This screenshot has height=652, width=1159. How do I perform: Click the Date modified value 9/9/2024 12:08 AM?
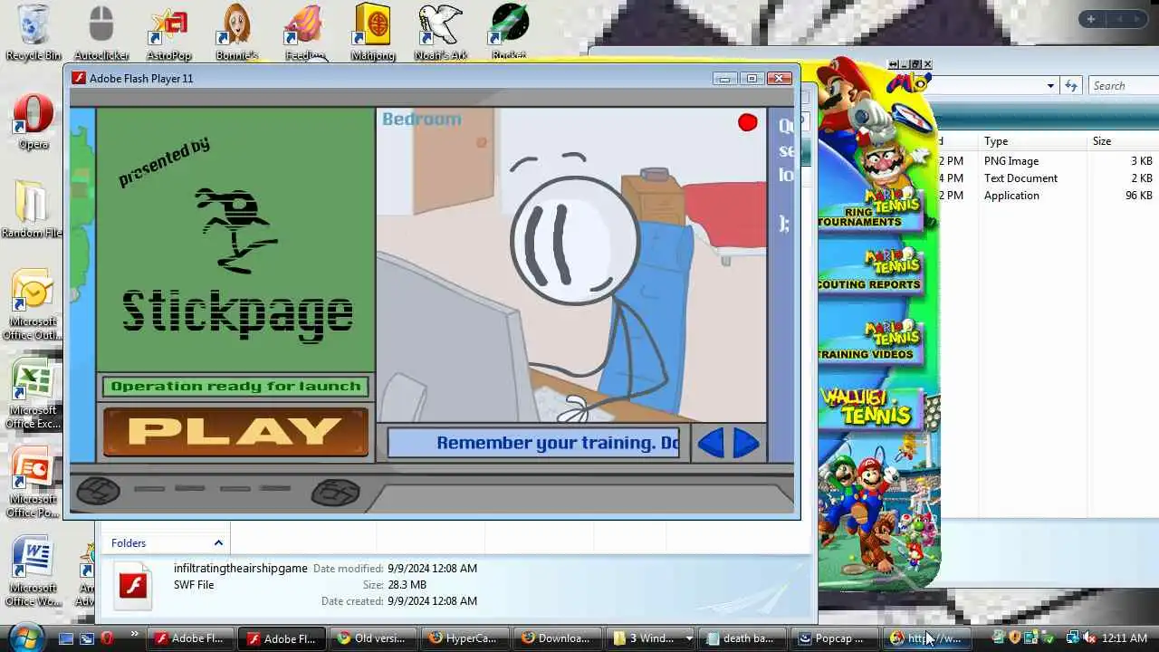pos(432,569)
